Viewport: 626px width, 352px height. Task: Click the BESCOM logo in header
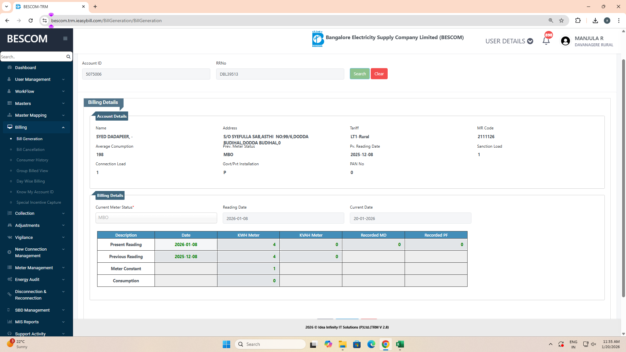(x=318, y=39)
